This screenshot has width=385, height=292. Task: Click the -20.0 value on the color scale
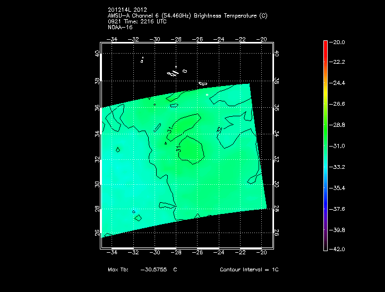tap(339, 42)
